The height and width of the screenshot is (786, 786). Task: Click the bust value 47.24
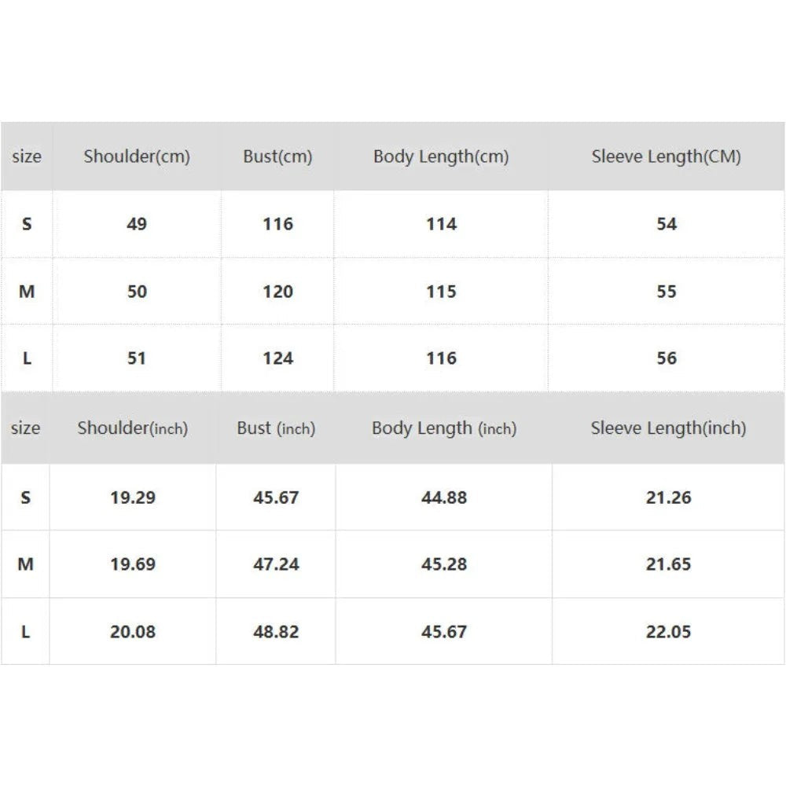click(x=276, y=564)
